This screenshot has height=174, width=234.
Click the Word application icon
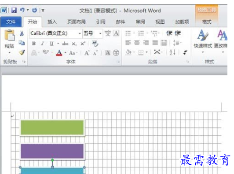pos(4,10)
